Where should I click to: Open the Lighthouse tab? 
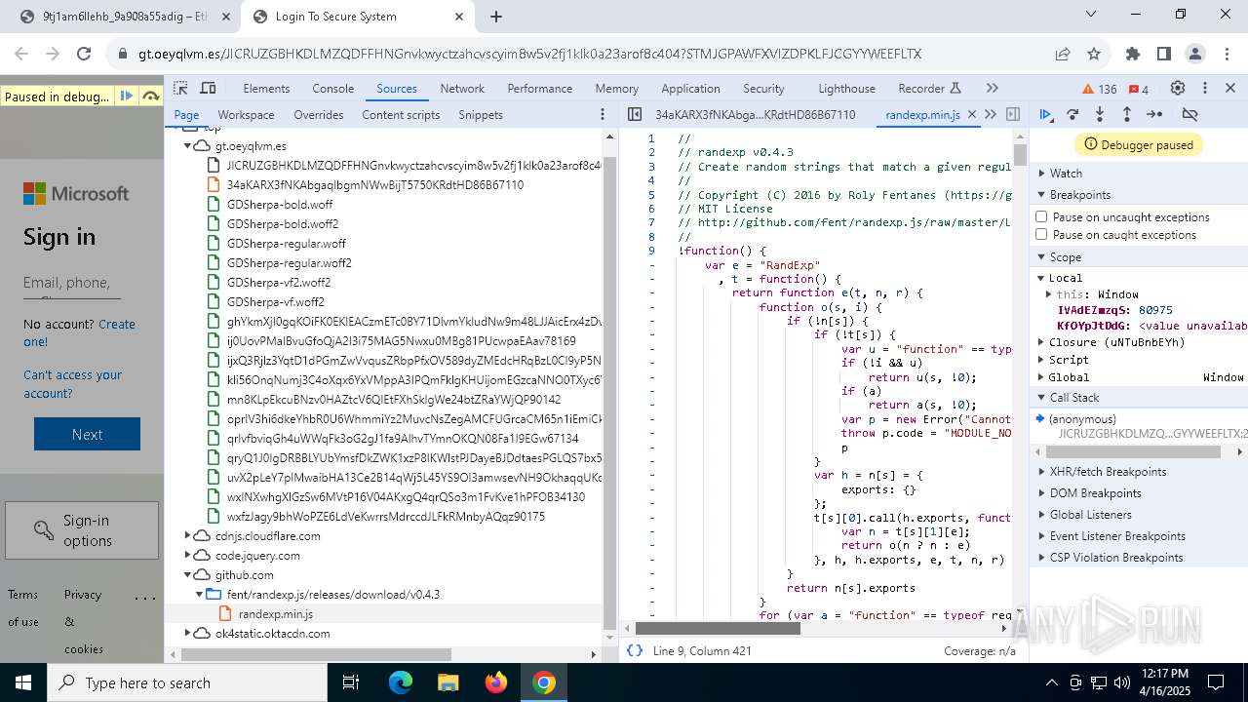pos(846,88)
